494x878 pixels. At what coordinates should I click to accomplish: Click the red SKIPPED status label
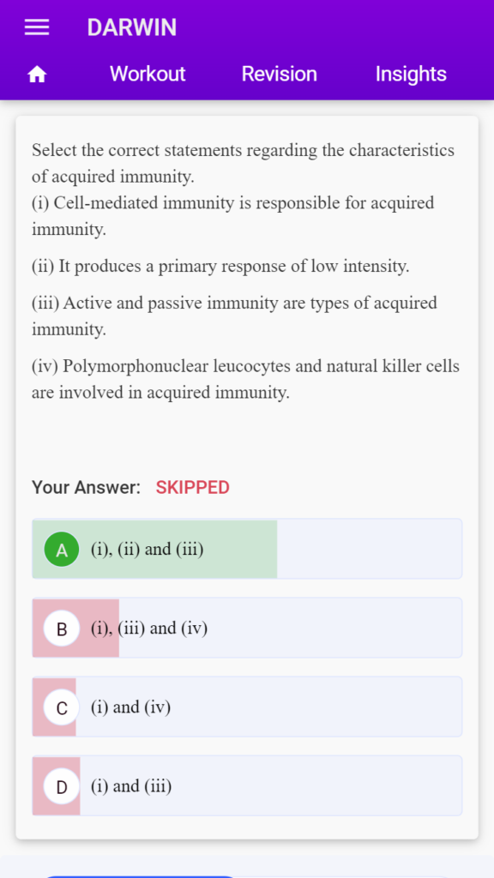[x=193, y=488]
